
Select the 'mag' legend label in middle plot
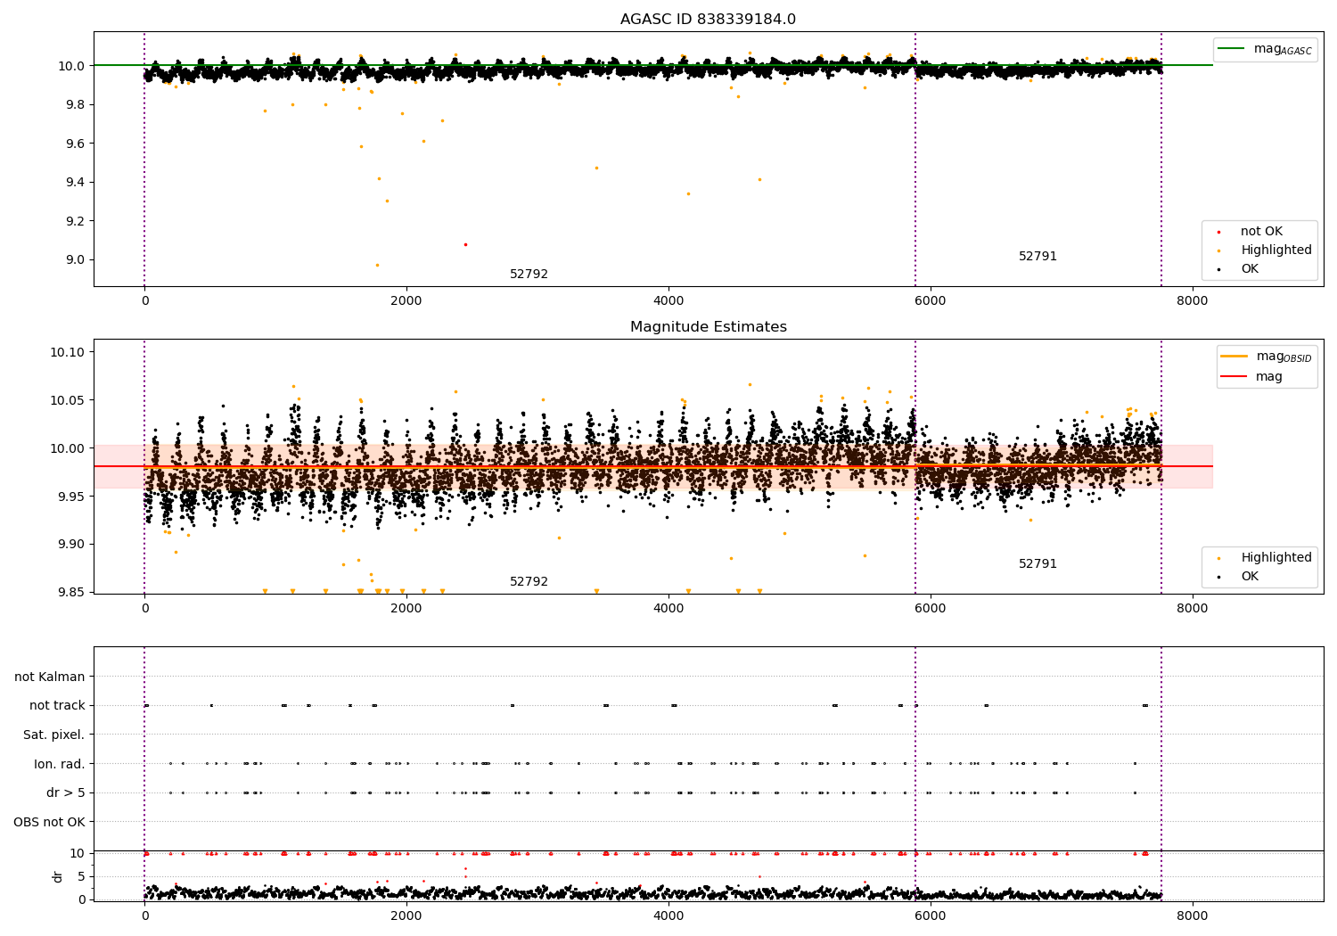[1269, 377]
